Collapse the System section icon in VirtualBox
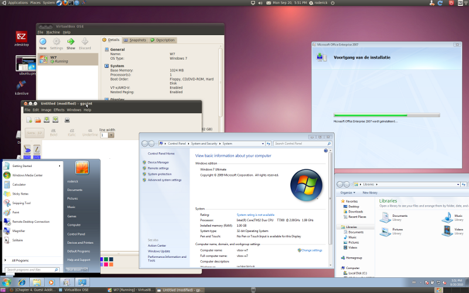Screen dimensions: 469x293 tap(107, 66)
